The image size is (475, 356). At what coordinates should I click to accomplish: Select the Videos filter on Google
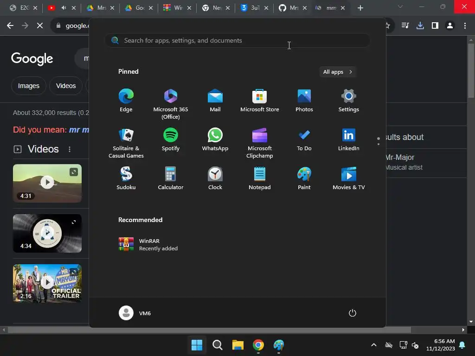pos(66,86)
